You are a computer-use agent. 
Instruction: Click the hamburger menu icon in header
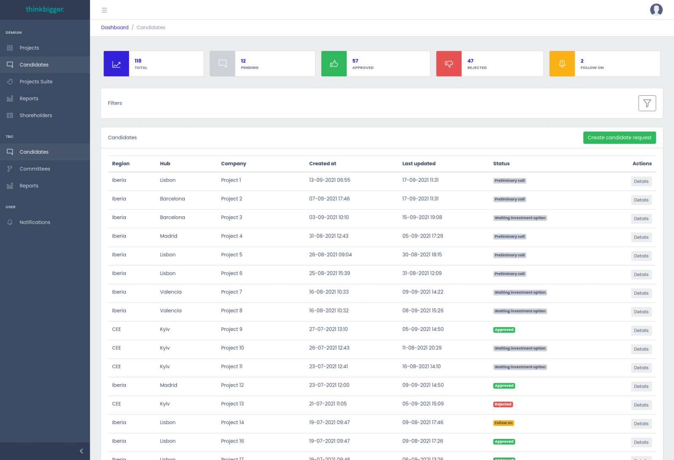[104, 10]
